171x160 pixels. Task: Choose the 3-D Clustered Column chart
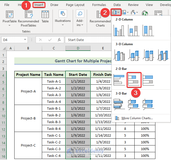coord(119,55)
